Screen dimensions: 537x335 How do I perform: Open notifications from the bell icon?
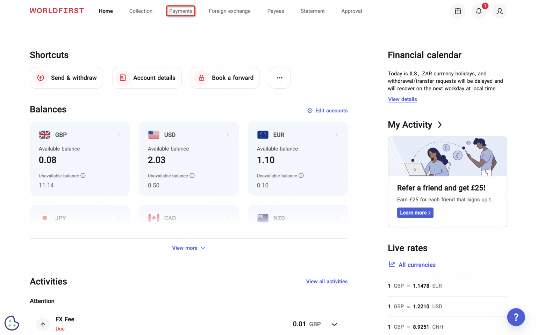pyautogui.click(x=479, y=11)
